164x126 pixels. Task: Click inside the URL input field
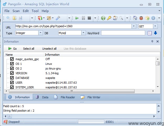tap(73, 26)
